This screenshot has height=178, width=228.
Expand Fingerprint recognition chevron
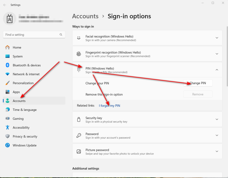[x=217, y=54]
